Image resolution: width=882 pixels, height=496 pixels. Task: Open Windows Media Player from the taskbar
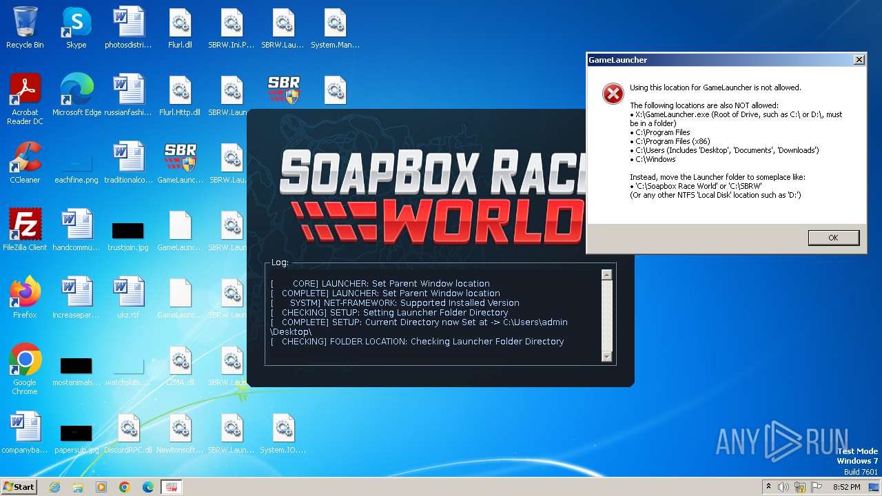[101, 487]
